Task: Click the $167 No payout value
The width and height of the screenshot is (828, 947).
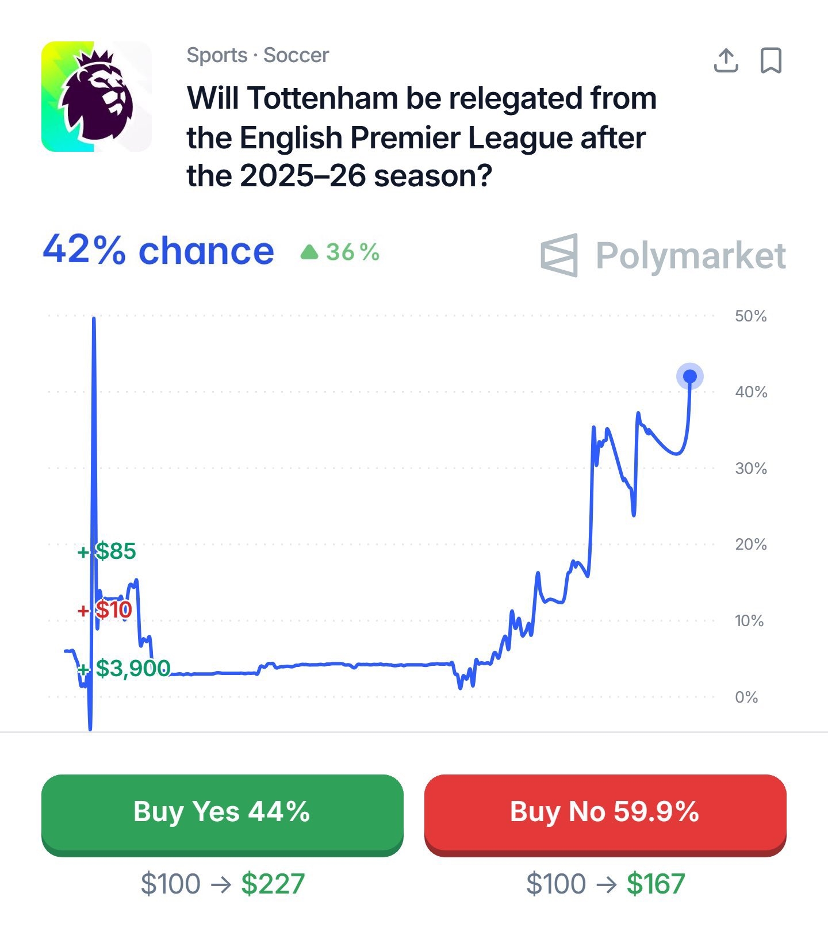Action: (x=655, y=884)
